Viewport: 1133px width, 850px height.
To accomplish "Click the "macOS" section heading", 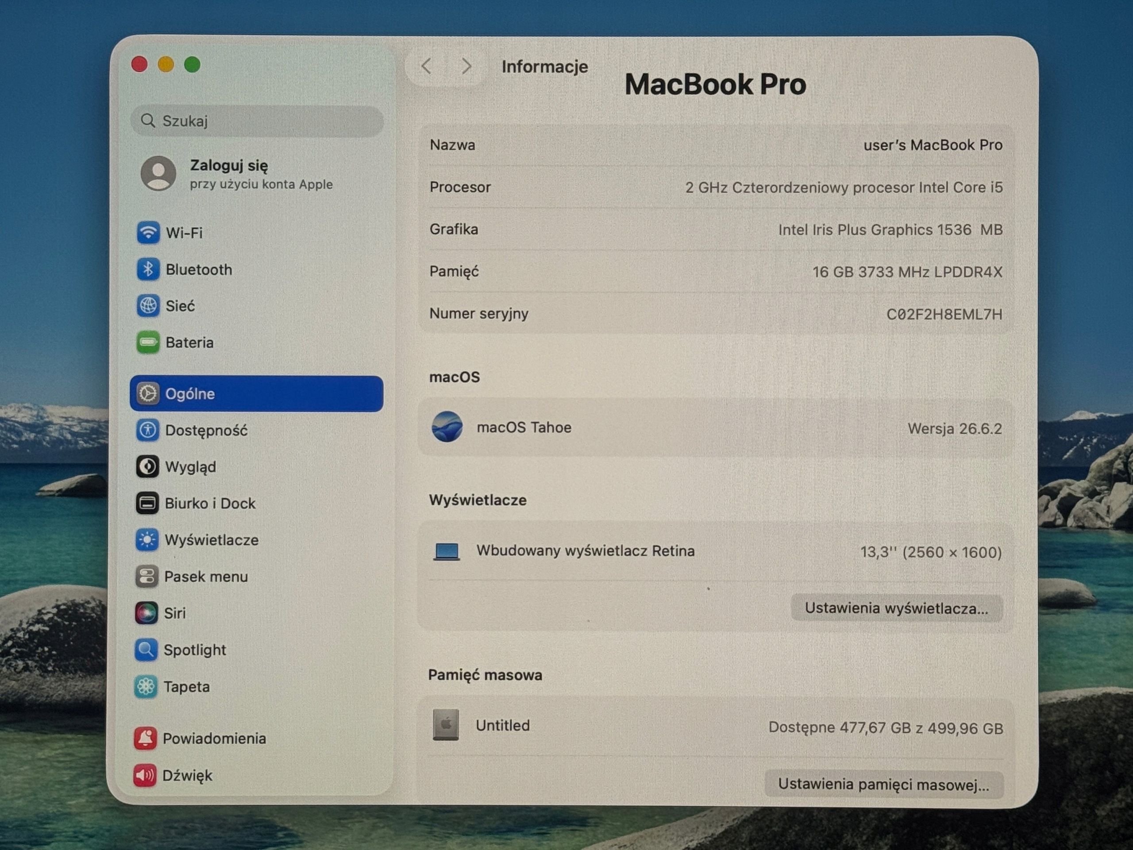I will [x=455, y=377].
